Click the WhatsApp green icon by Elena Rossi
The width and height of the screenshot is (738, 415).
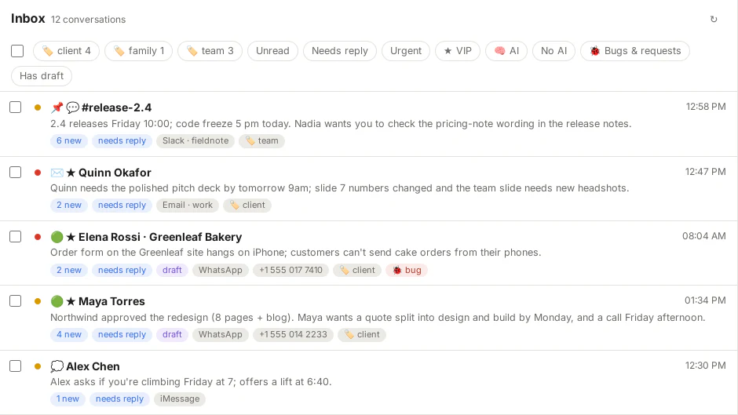[x=57, y=237]
